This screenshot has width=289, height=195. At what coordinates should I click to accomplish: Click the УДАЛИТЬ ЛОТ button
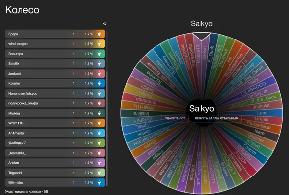click(175, 118)
